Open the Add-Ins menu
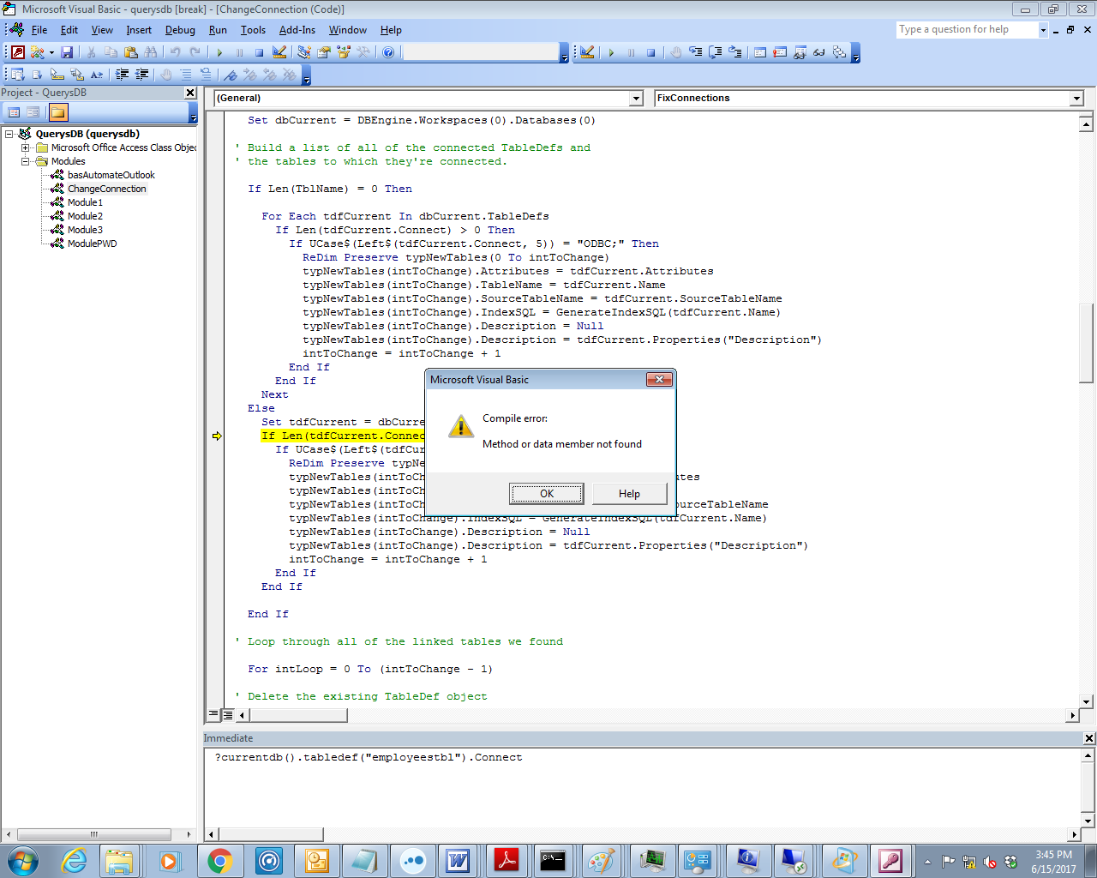The height and width of the screenshot is (878, 1097). 297,29
